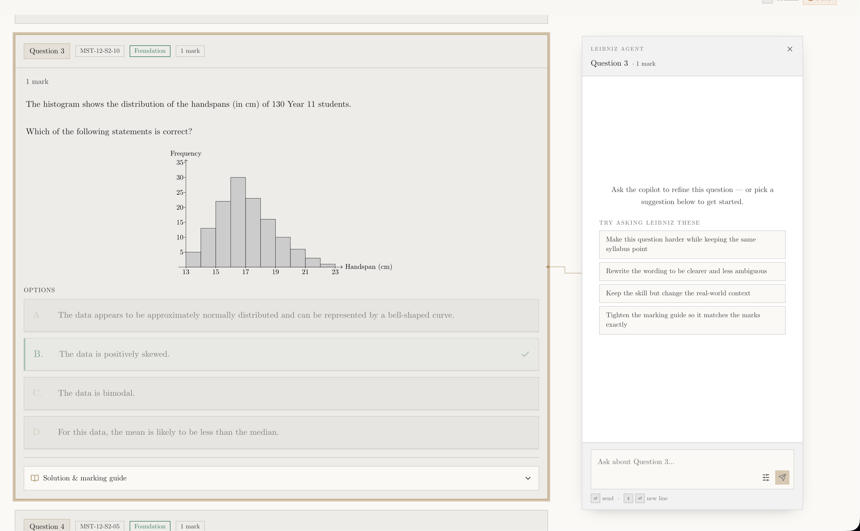This screenshot has width=860, height=531.
Task: Expand Solution & marking guide chevron
Action: tap(527, 478)
